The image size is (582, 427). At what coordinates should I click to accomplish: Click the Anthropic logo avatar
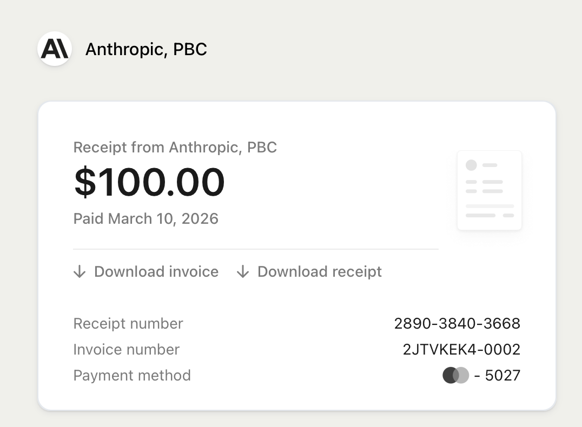[x=55, y=49]
